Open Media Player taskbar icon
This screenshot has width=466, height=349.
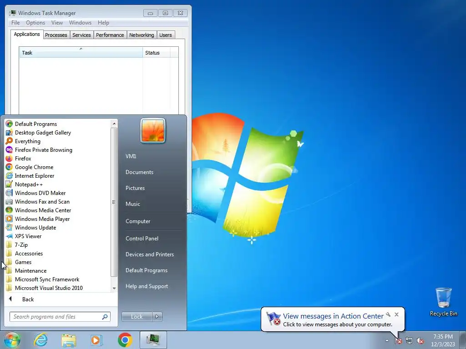click(x=96, y=340)
